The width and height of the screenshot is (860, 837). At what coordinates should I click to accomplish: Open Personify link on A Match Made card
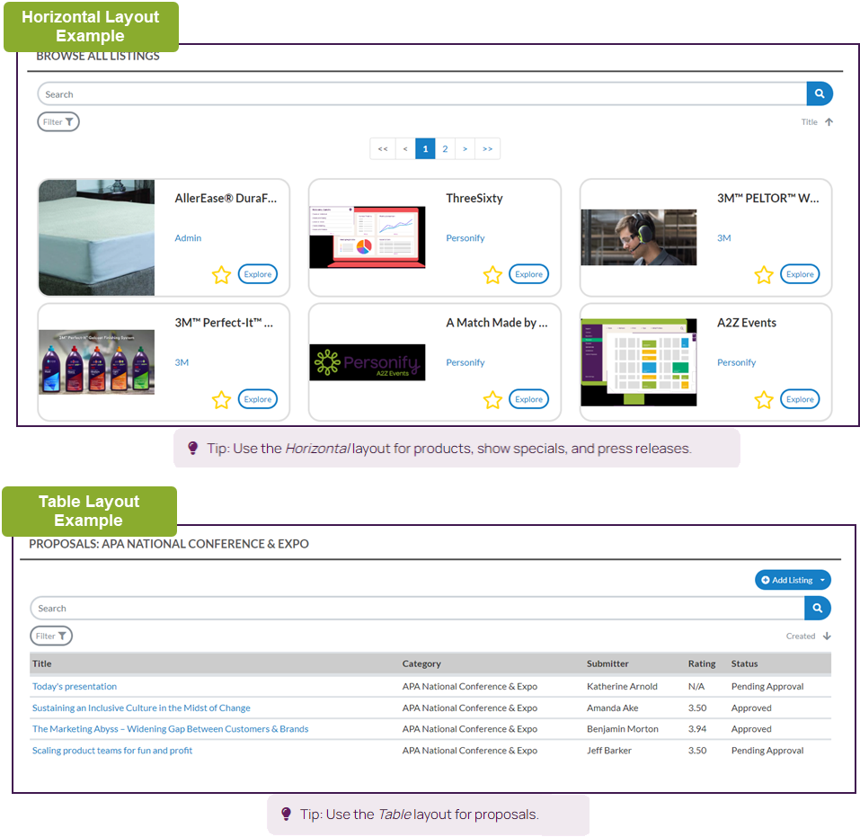tap(465, 362)
